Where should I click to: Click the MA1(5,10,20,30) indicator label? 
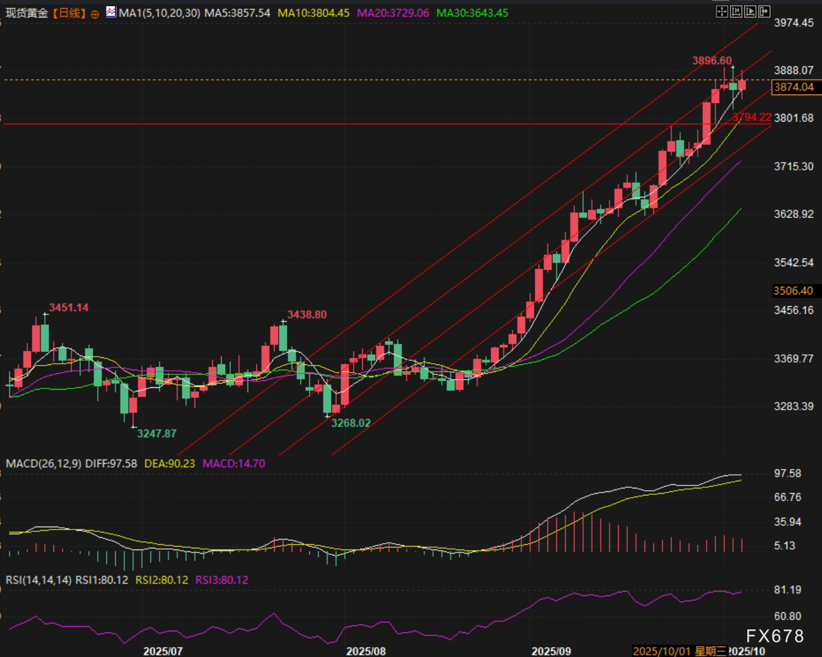click(159, 13)
